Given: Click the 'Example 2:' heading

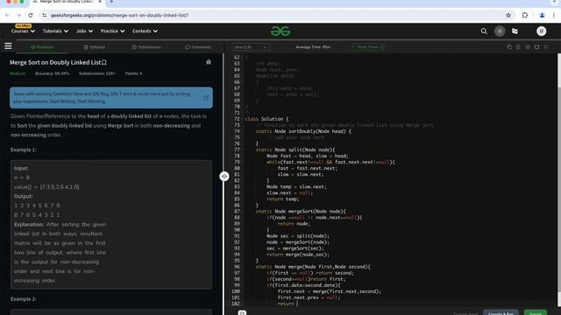Looking at the screenshot, I should 24,299.
